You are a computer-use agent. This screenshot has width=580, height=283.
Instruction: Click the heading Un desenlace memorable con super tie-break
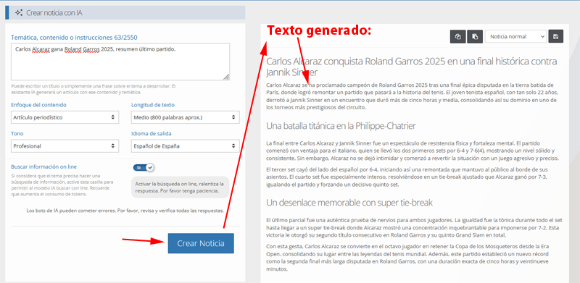tap(349, 203)
